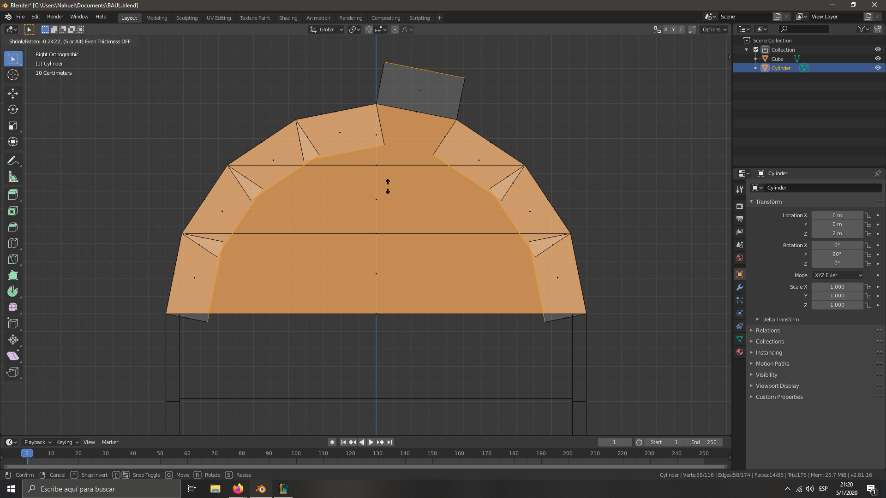Select the Measure tool
The height and width of the screenshot is (498, 886).
(13, 177)
